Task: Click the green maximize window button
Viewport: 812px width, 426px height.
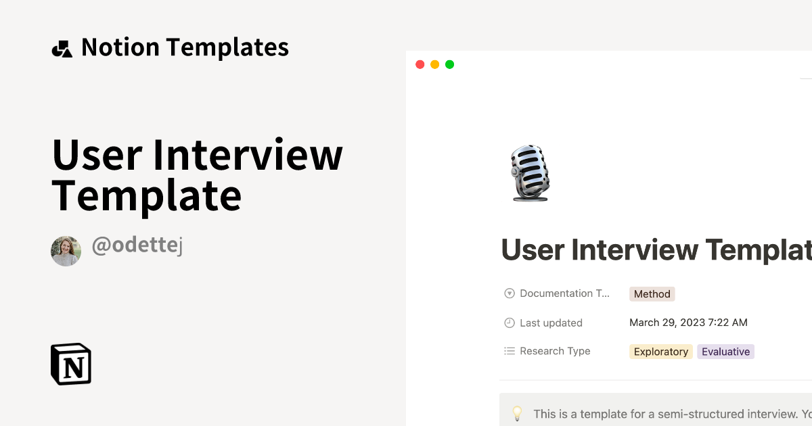Action: tap(450, 65)
